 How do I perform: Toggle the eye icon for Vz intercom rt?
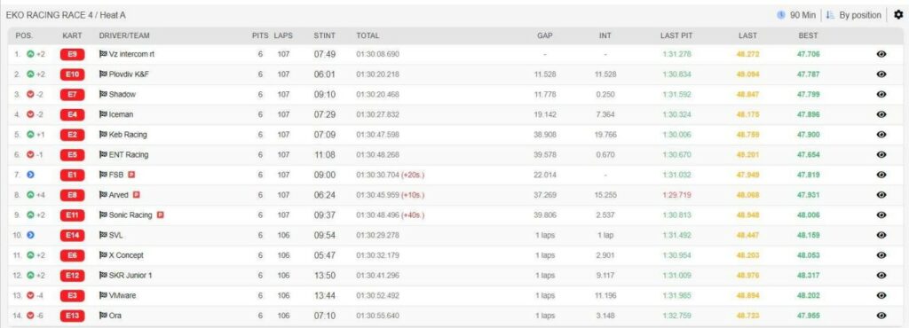coord(881,54)
